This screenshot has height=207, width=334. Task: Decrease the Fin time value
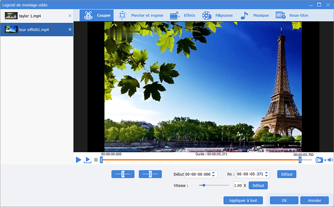pyautogui.click(x=266, y=176)
